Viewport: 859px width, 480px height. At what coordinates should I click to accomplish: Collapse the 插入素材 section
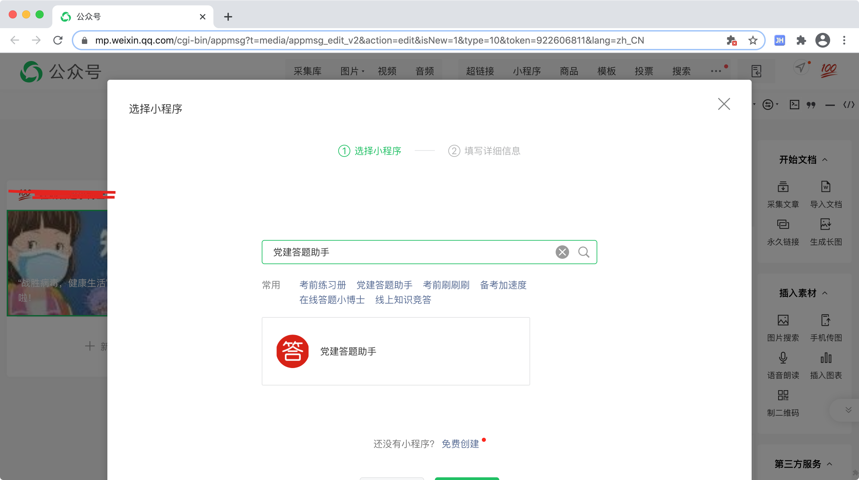(x=825, y=293)
